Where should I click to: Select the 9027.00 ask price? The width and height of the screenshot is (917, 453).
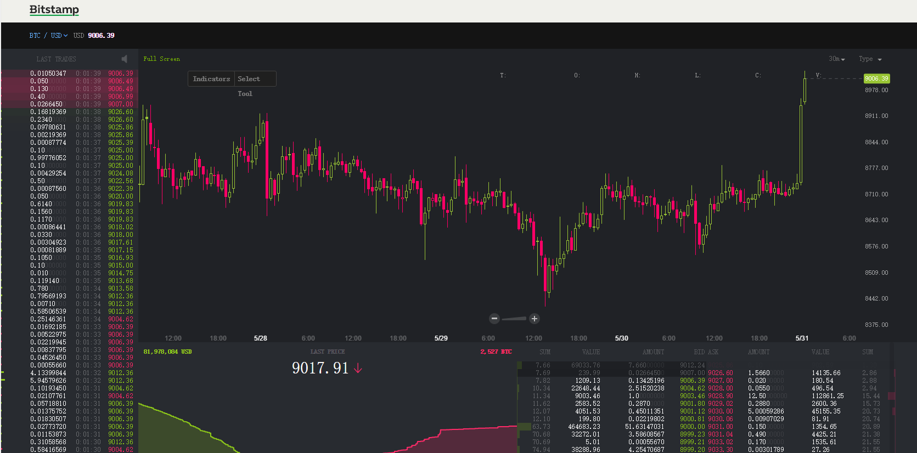pyautogui.click(x=721, y=381)
